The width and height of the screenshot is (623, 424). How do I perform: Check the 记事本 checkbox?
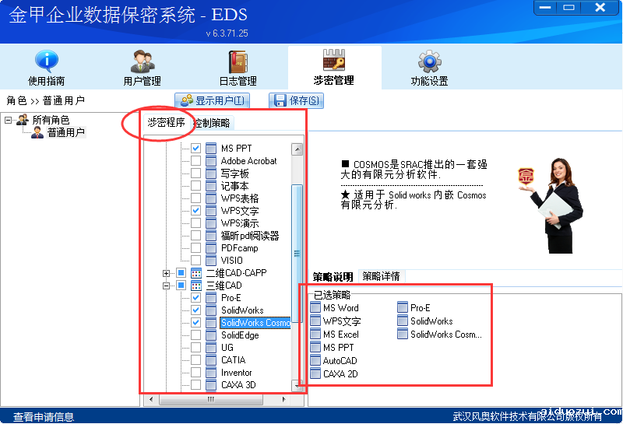point(195,185)
